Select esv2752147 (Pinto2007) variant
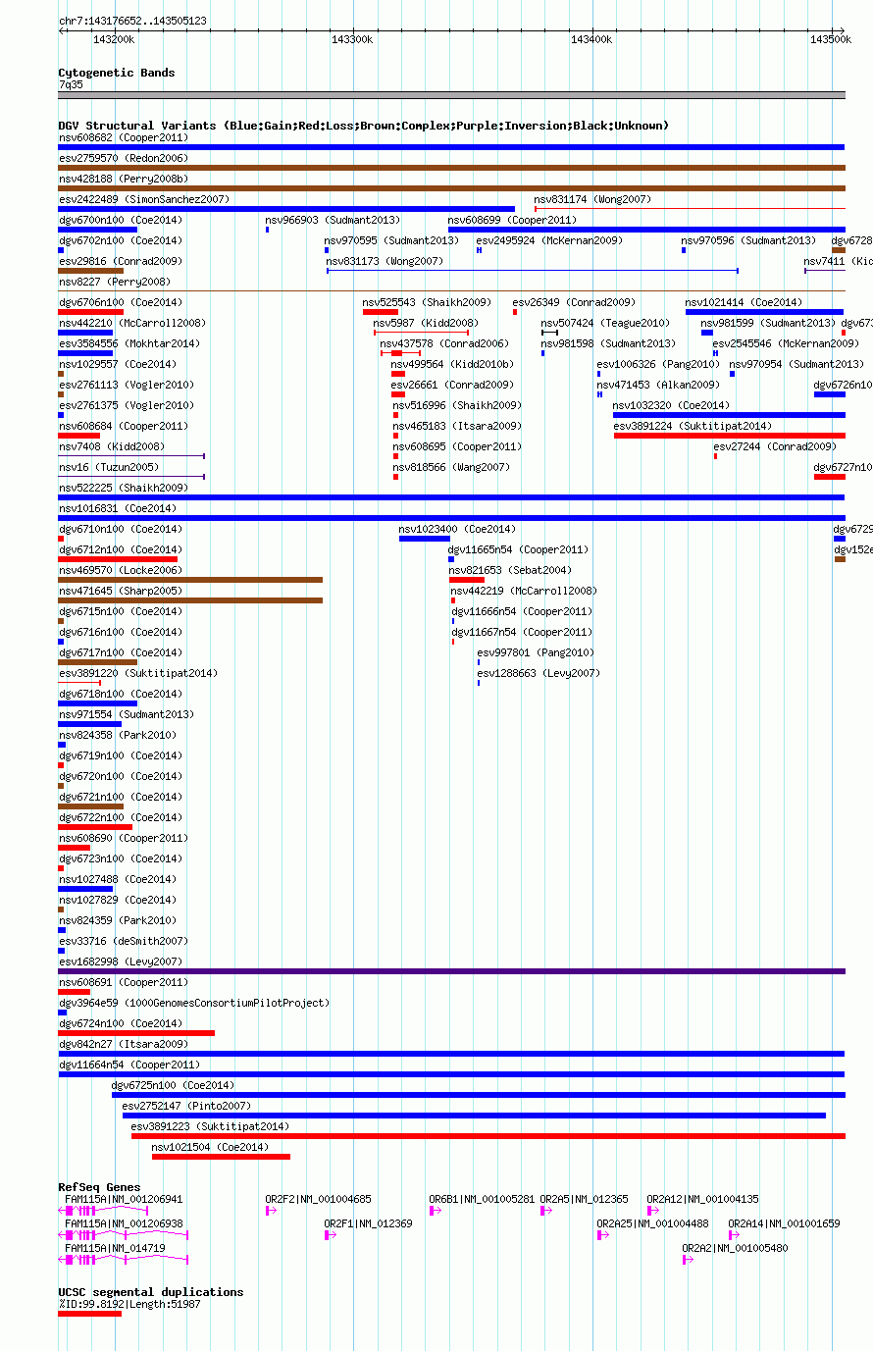 click(x=186, y=1106)
